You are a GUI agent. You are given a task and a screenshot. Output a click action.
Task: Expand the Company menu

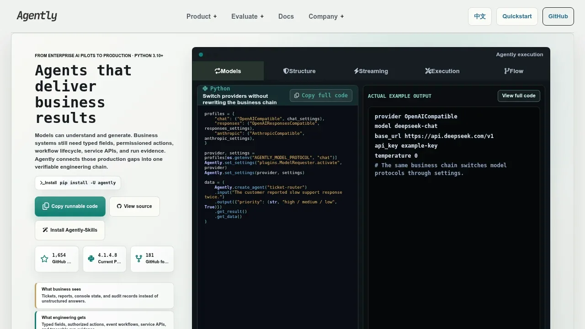[326, 16]
